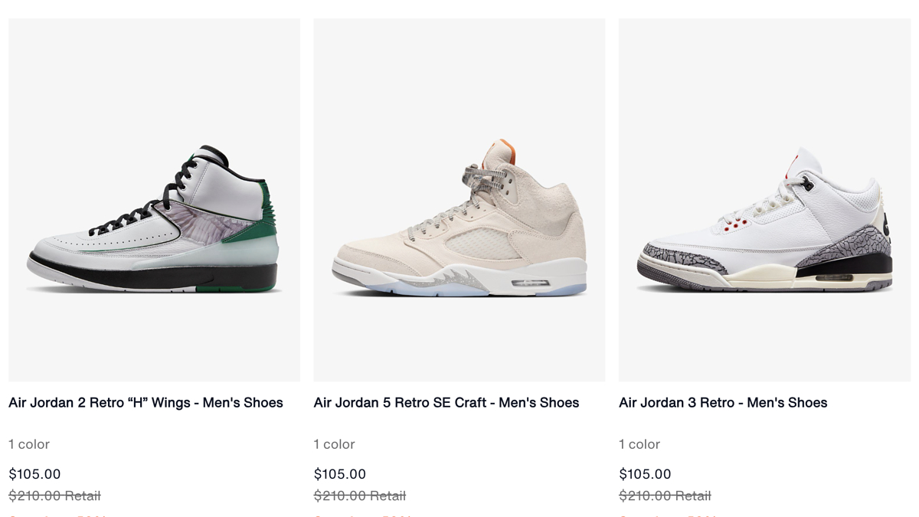
Task: Open the Air Jordan 2 Retro shoe image
Action: click(154, 200)
